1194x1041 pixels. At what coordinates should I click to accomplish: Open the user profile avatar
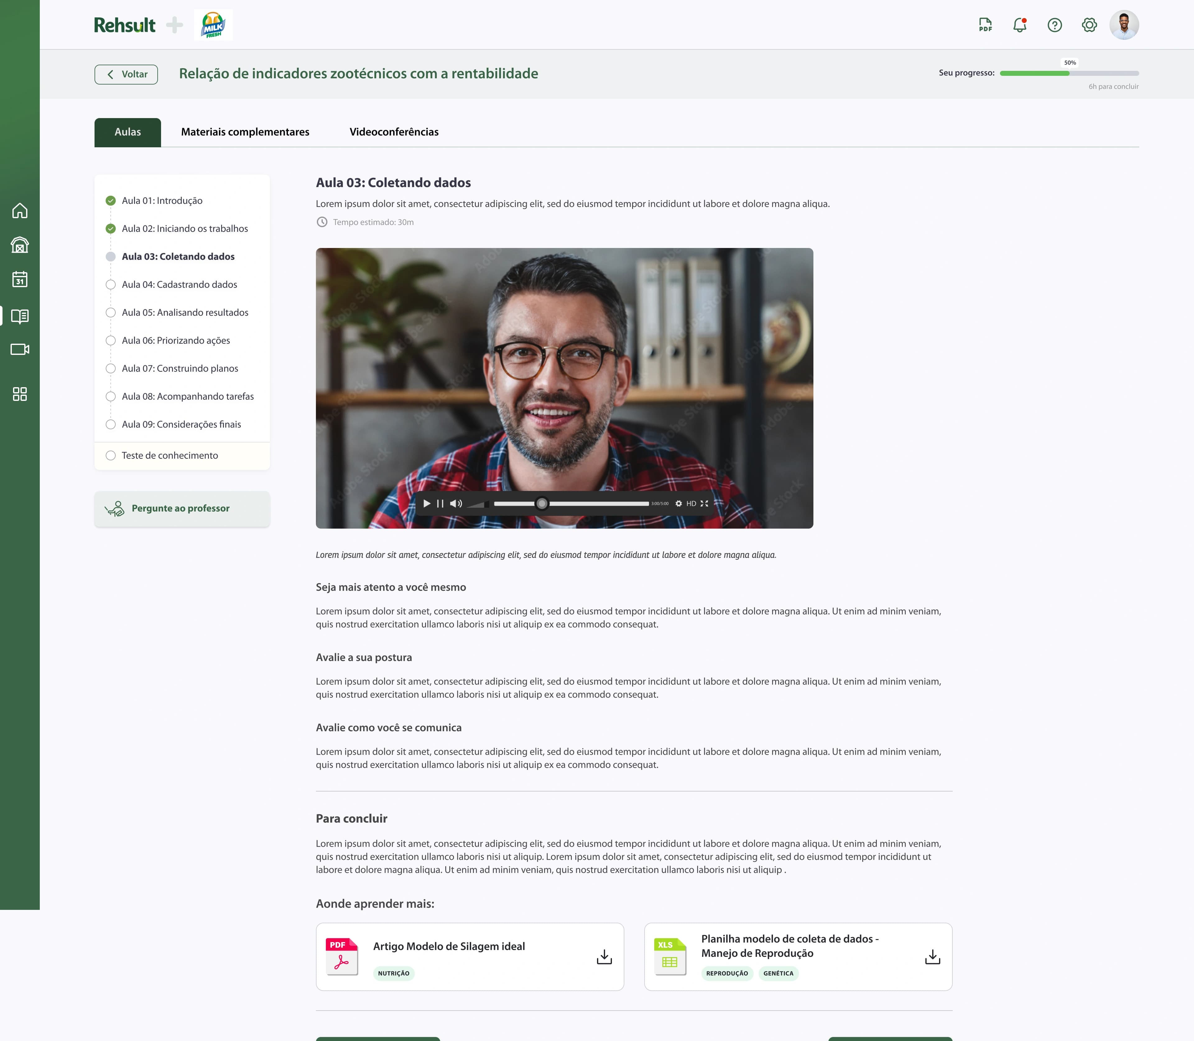(1124, 25)
